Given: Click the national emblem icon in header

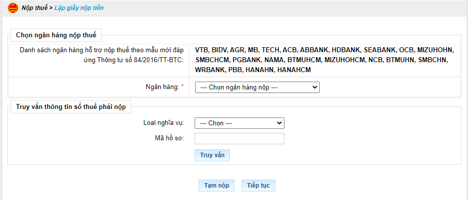Looking at the screenshot, I should point(13,8).
